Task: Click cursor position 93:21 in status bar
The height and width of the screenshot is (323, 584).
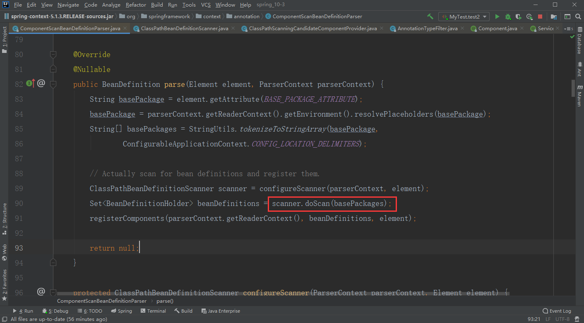Action: 534,319
